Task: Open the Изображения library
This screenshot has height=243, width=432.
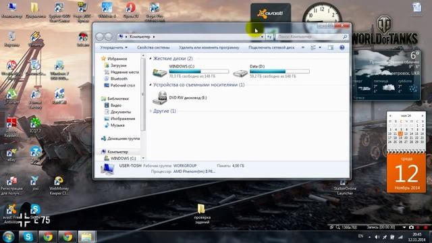Action: point(122,119)
